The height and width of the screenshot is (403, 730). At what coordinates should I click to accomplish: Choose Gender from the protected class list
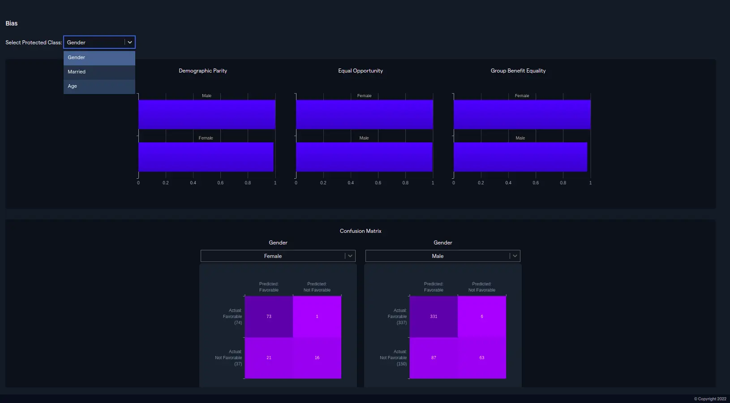click(99, 58)
